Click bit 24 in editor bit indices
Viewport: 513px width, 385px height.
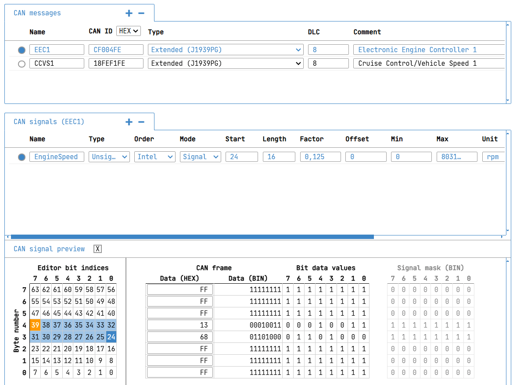pyautogui.click(x=111, y=337)
